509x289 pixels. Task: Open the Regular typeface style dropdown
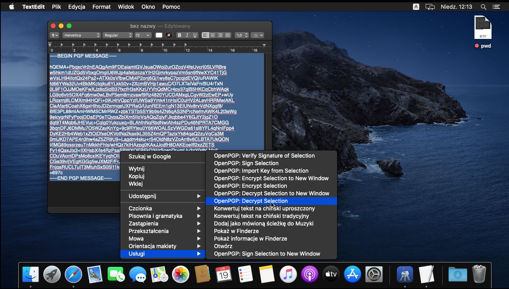click(118, 35)
